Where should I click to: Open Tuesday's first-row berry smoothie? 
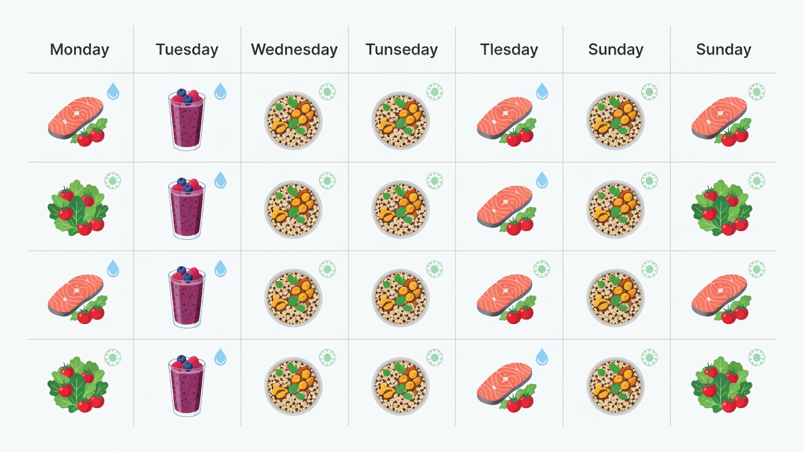tap(187, 119)
